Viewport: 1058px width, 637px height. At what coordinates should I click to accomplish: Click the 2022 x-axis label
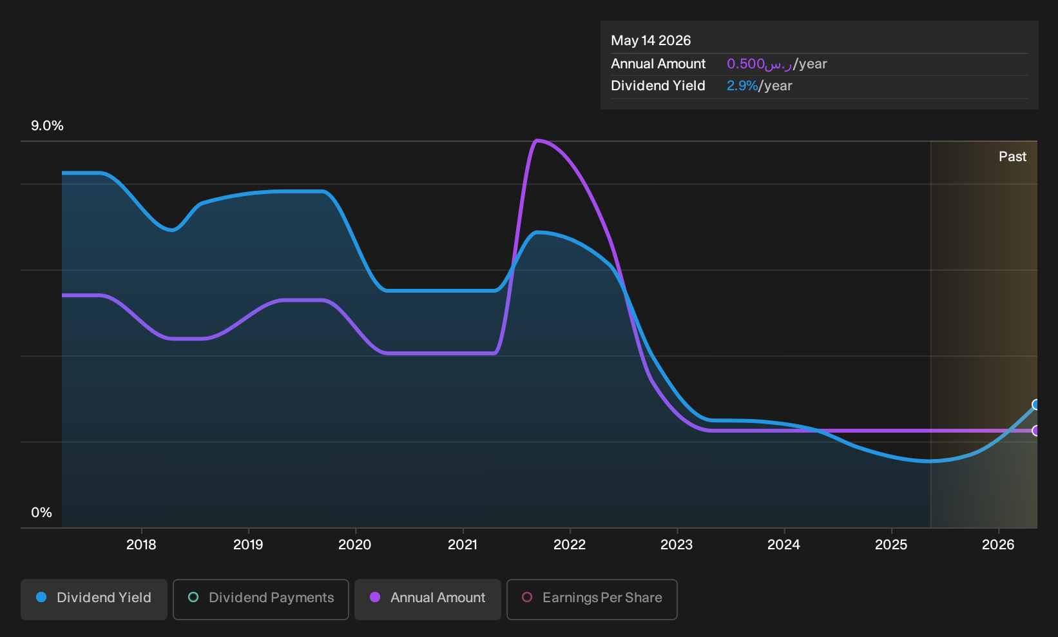point(570,545)
